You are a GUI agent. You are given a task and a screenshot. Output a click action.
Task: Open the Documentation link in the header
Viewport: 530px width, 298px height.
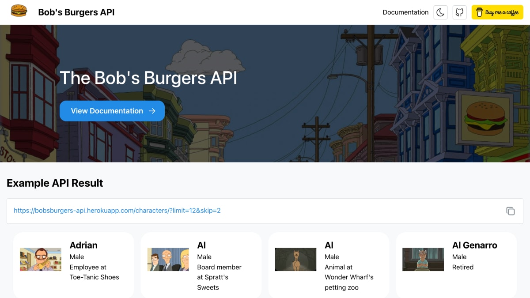(405, 12)
